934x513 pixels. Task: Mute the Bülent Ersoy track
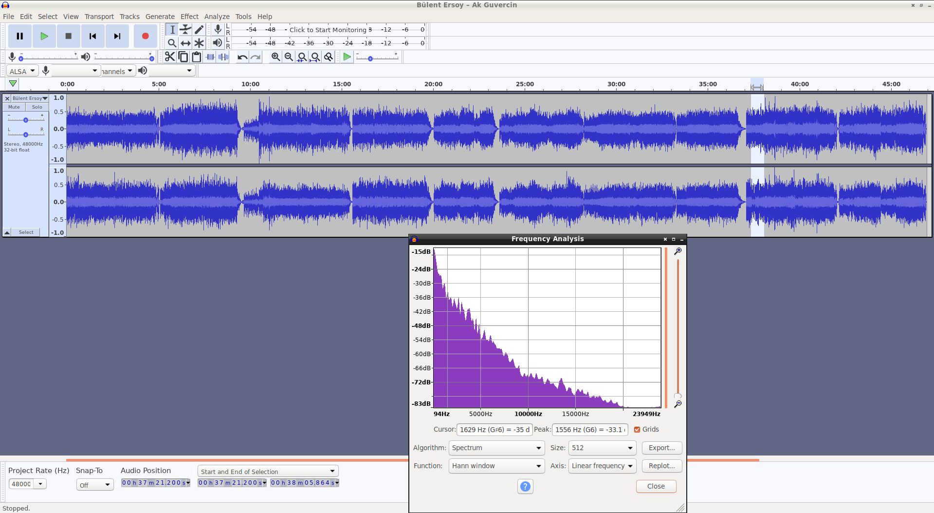tap(14, 107)
